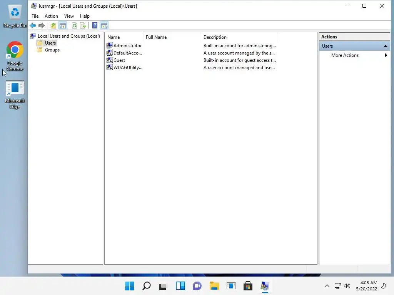The image size is (394, 295).
Task: Select the Administrator user icon
Action: [109, 45]
